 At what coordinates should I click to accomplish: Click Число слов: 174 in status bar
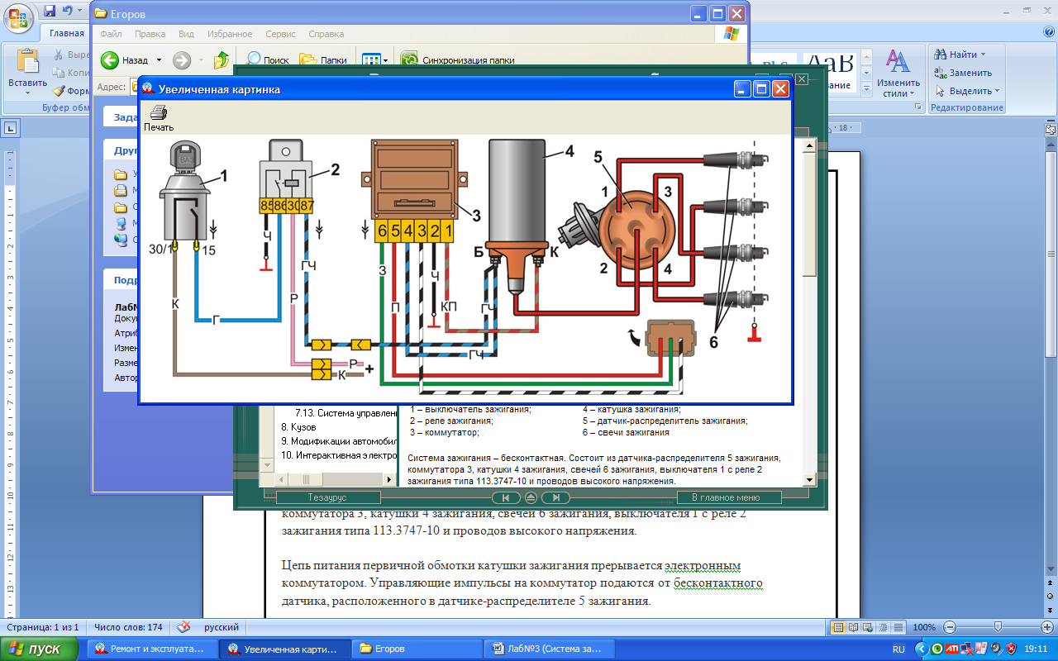(x=128, y=628)
